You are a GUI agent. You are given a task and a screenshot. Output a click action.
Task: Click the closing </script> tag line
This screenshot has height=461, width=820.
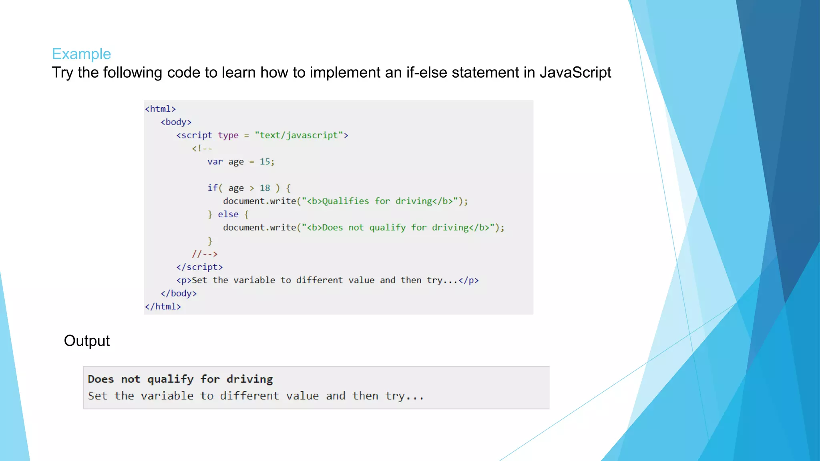[199, 267]
